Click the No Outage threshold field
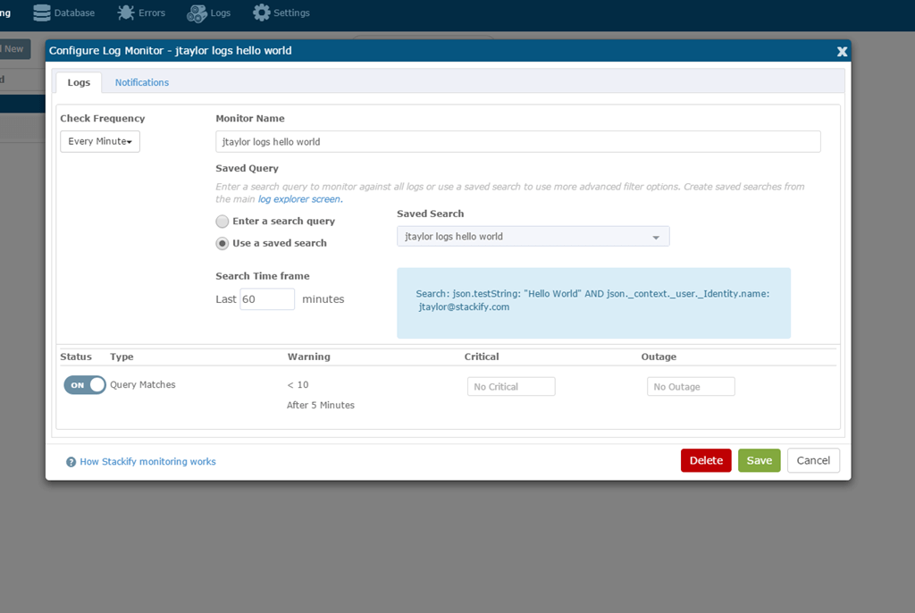The width and height of the screenshot is (915, 613). click(691, 387)
